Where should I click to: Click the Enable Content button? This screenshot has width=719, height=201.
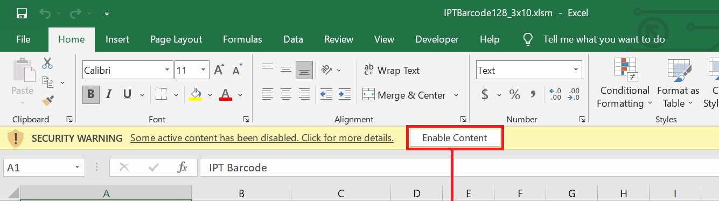[x=455, y=138]
